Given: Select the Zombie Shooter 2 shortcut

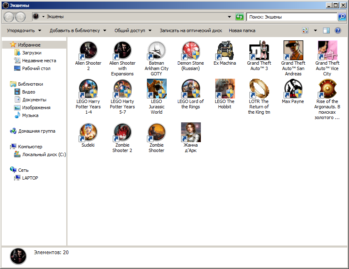Looking at the screenshot, I should pyautogui.click(x=122, y=132).
